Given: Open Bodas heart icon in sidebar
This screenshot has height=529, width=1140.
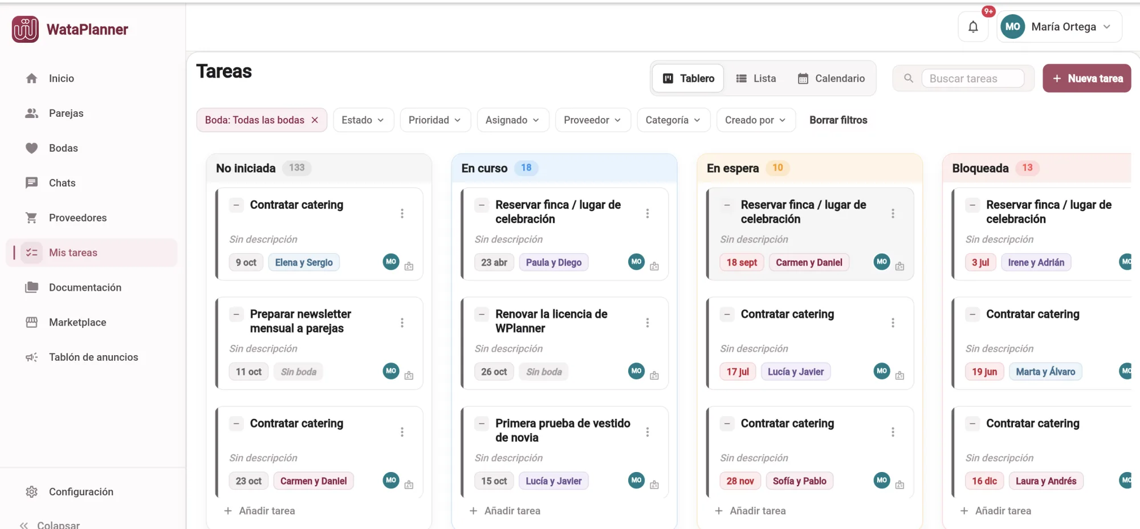Looking at the screenshot, I should pos(32,148).
